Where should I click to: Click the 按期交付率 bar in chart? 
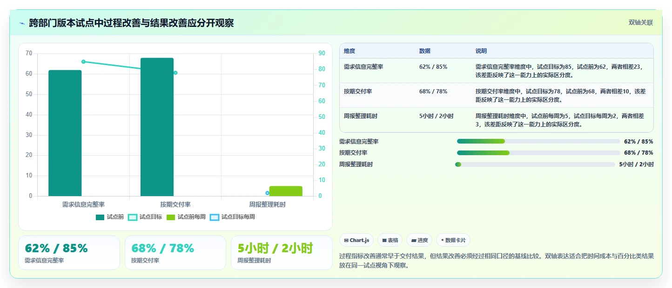pyautogui.click(x=157, y=127)
